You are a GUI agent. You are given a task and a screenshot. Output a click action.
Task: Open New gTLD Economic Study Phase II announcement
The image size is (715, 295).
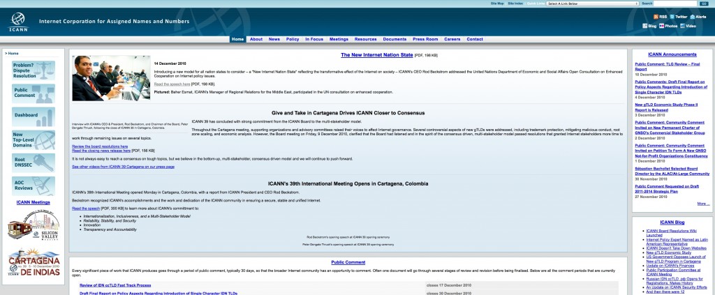tap(666, 107)
